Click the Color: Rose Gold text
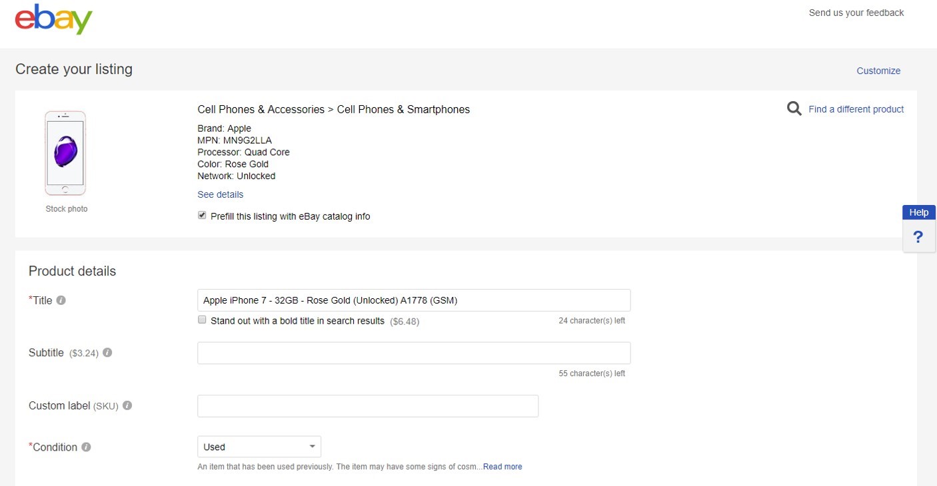 233,164
